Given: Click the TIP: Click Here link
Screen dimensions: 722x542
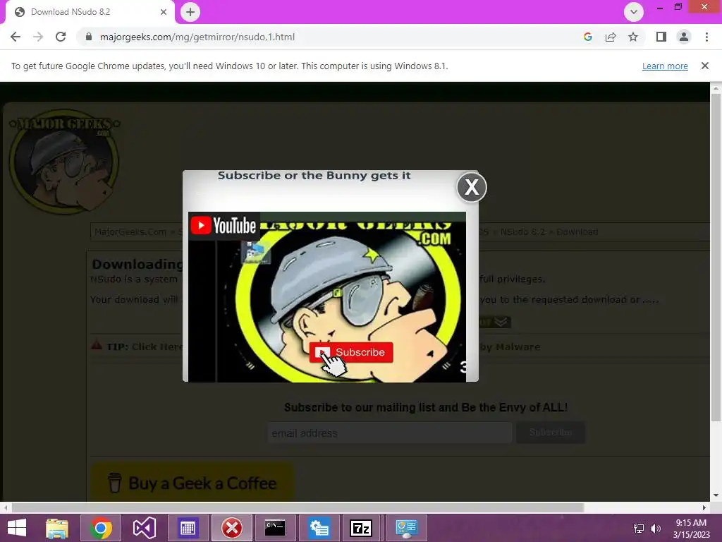Looking at the screenshot, I should click(145, 347).
